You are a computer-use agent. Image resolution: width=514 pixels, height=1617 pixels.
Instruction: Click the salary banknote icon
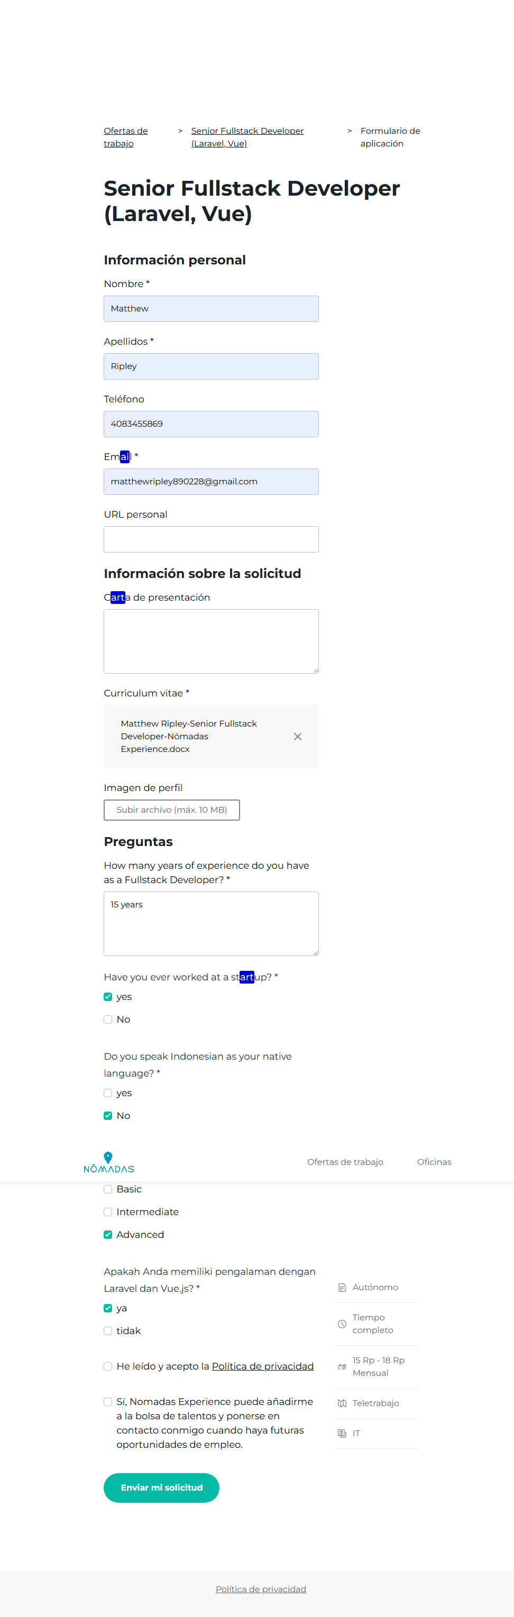(x=342, y=1366)
